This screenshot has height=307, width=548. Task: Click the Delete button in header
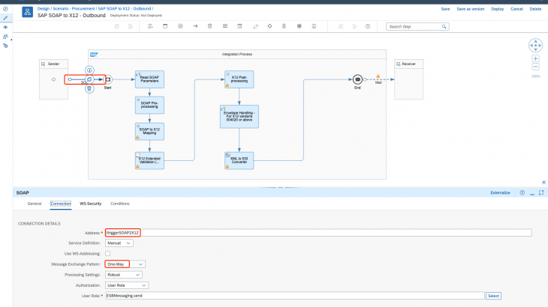point(535,9)
